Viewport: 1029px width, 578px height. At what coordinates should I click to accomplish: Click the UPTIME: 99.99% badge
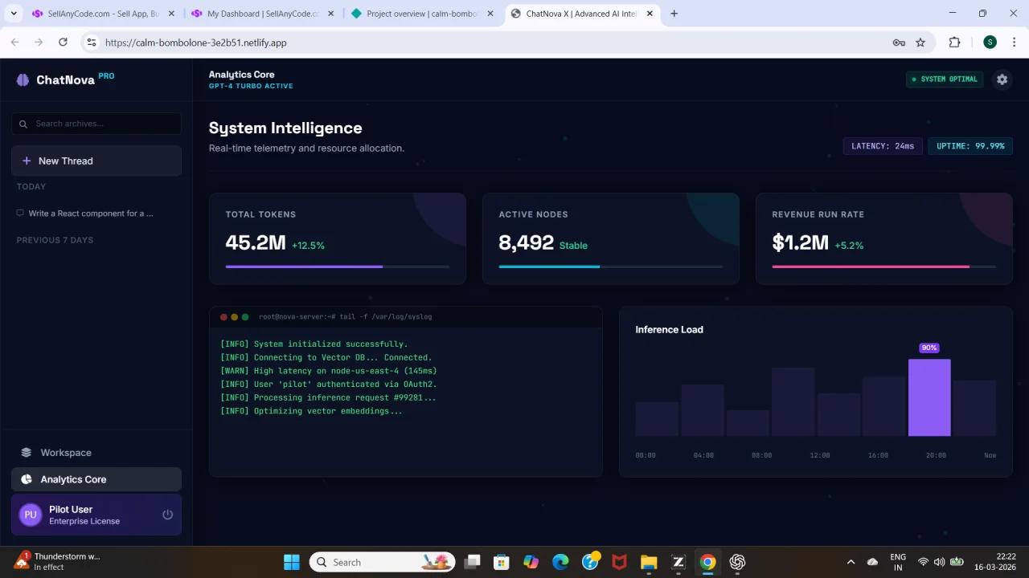(x=970, y=146)
